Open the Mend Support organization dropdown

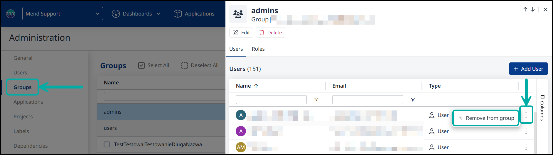(63, 14)
